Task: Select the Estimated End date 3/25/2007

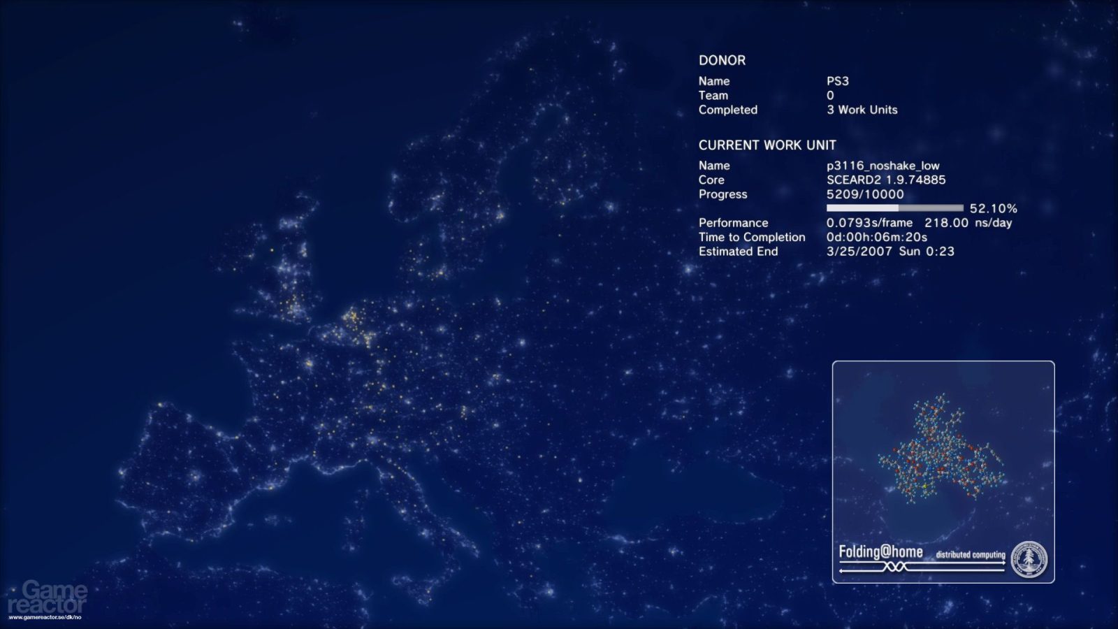Action: point(859,252)
